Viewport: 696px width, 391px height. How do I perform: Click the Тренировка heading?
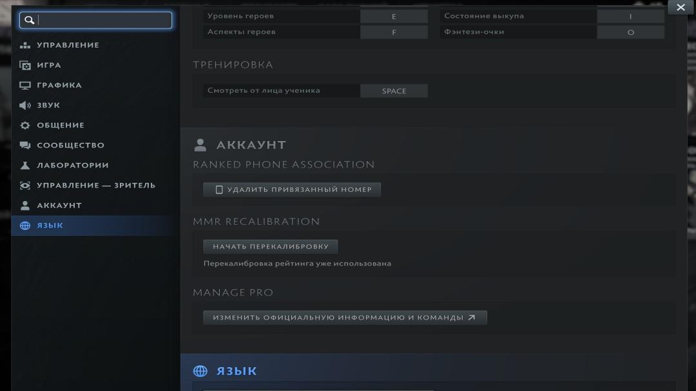point(233,65)
